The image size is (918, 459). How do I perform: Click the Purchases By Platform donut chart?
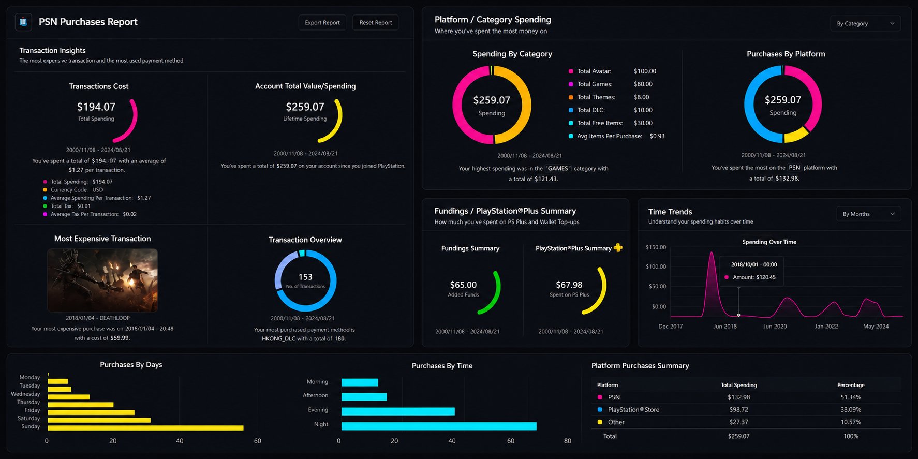tap(783, 104)
